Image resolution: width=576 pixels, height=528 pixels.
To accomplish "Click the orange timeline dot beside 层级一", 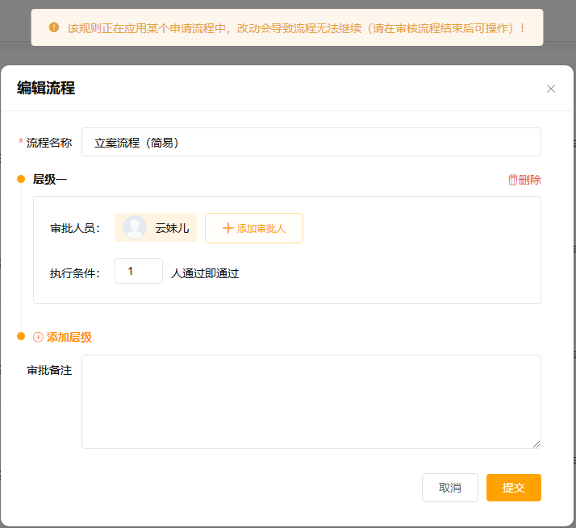I will point(22,180).
